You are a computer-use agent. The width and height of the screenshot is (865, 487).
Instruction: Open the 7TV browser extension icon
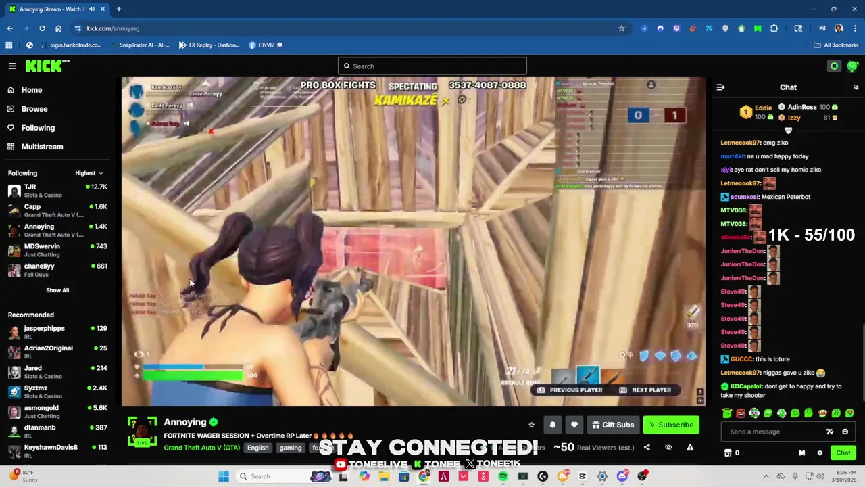(709, 28)
